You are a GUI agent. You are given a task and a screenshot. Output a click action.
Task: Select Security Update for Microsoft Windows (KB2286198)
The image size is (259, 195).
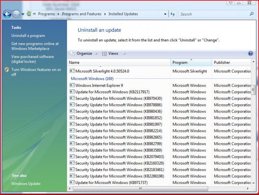click(x=119, y=176)
